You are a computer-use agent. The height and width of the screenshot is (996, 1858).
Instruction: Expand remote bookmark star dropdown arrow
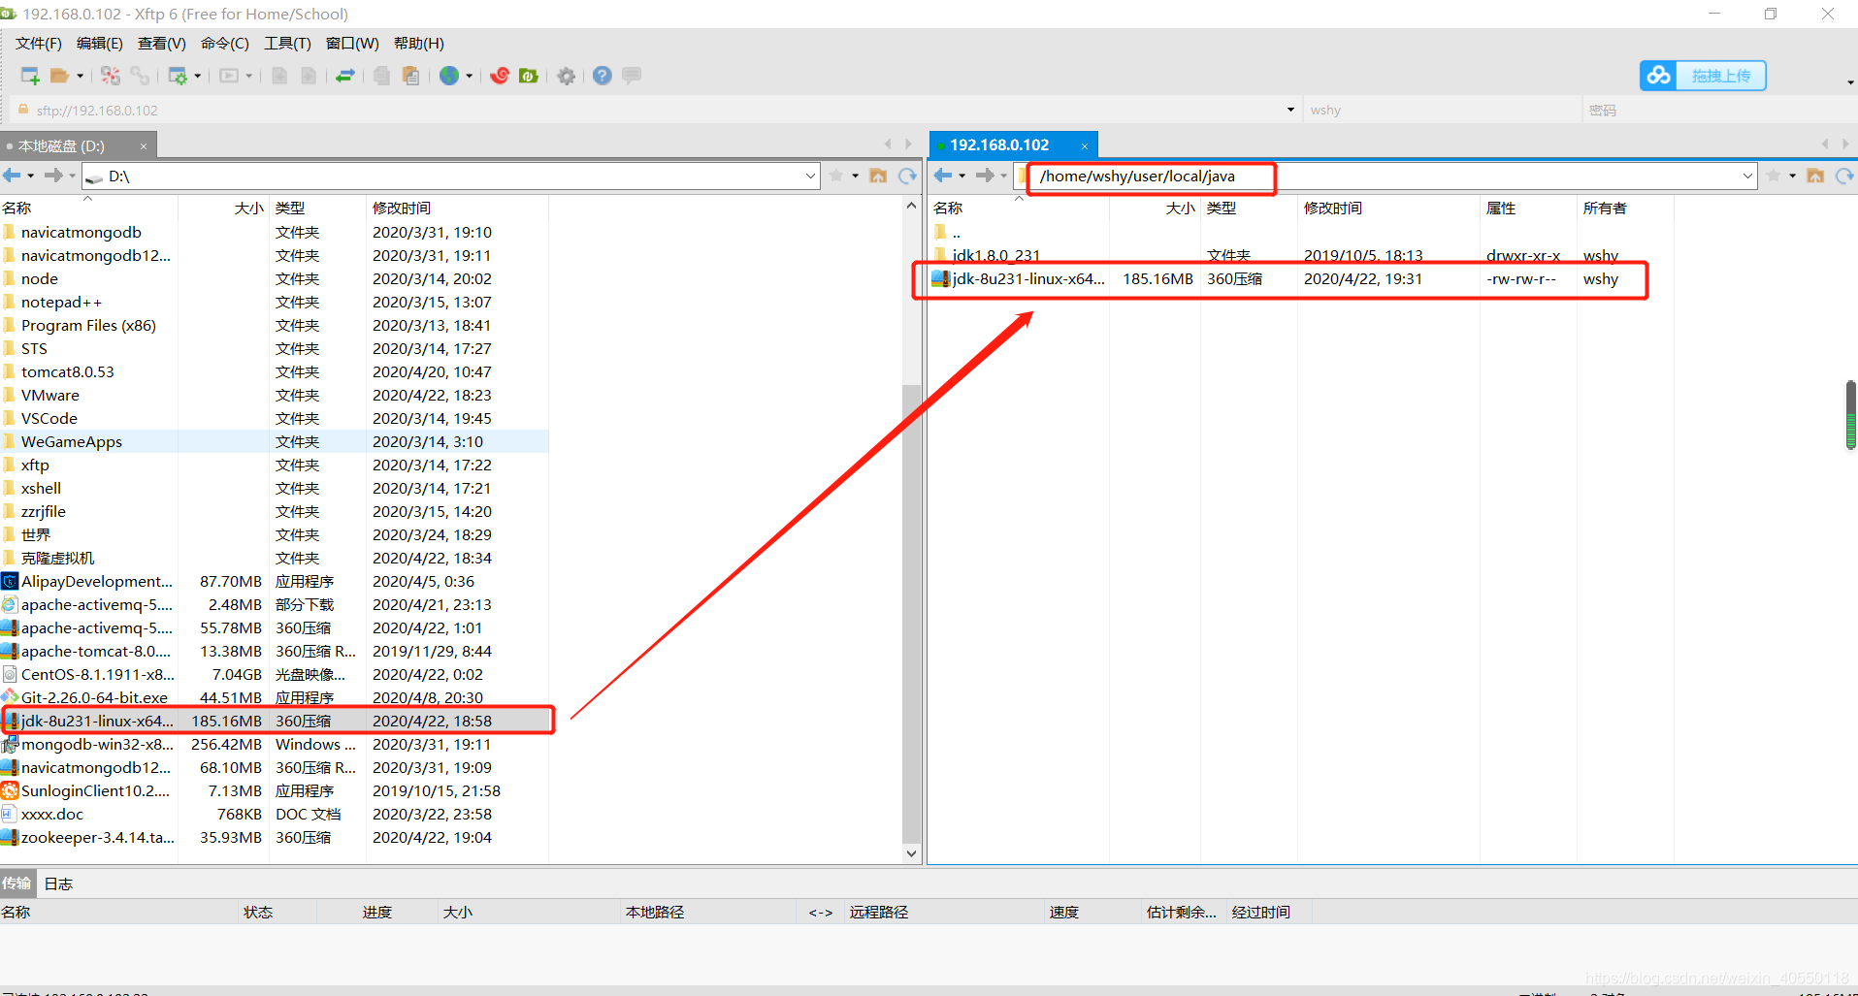(1792, 176)
